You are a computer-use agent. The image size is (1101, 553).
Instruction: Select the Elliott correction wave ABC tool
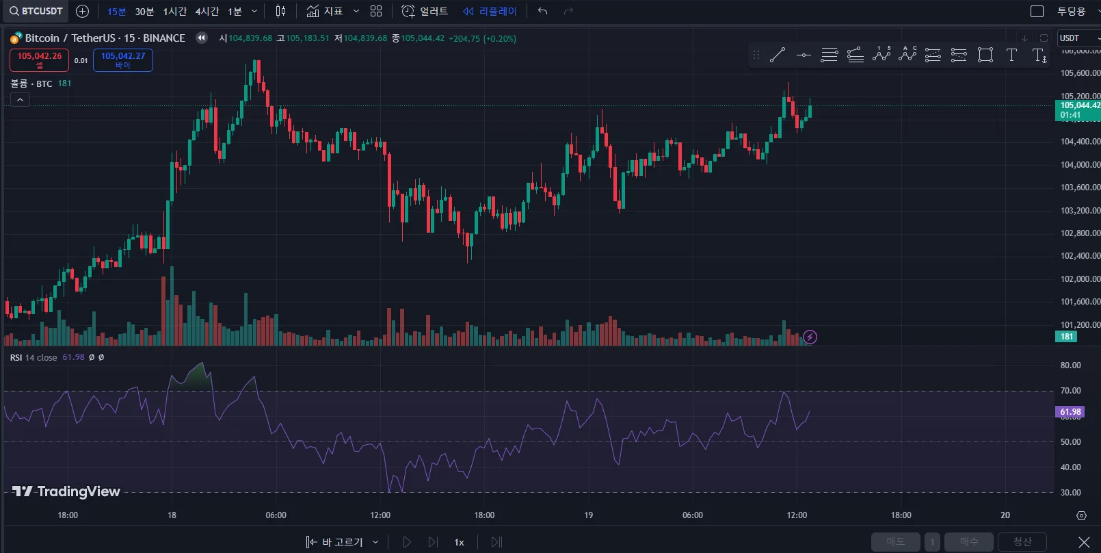(907, 55)
